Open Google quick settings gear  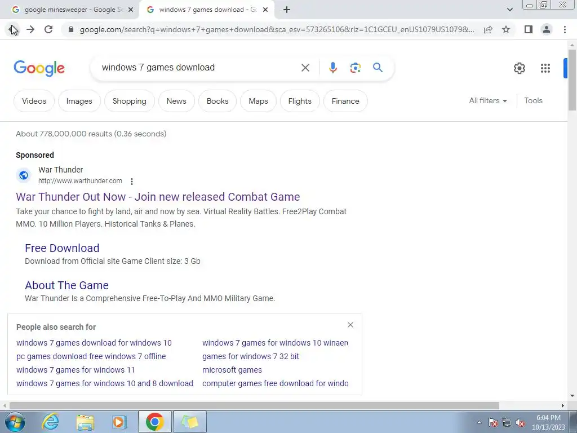(519, 68)
